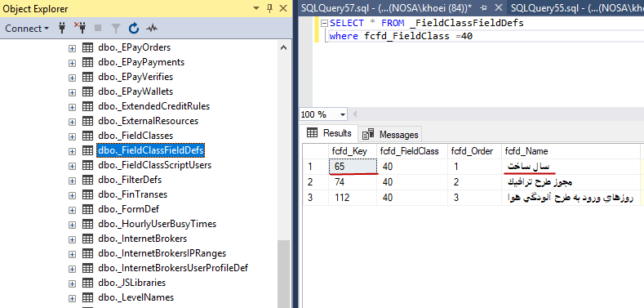Image resolution: width=644 pixels, height=308 pixels.
Task: Click the Object Explorer vertical scrollbar
Action: pos(283,172)
